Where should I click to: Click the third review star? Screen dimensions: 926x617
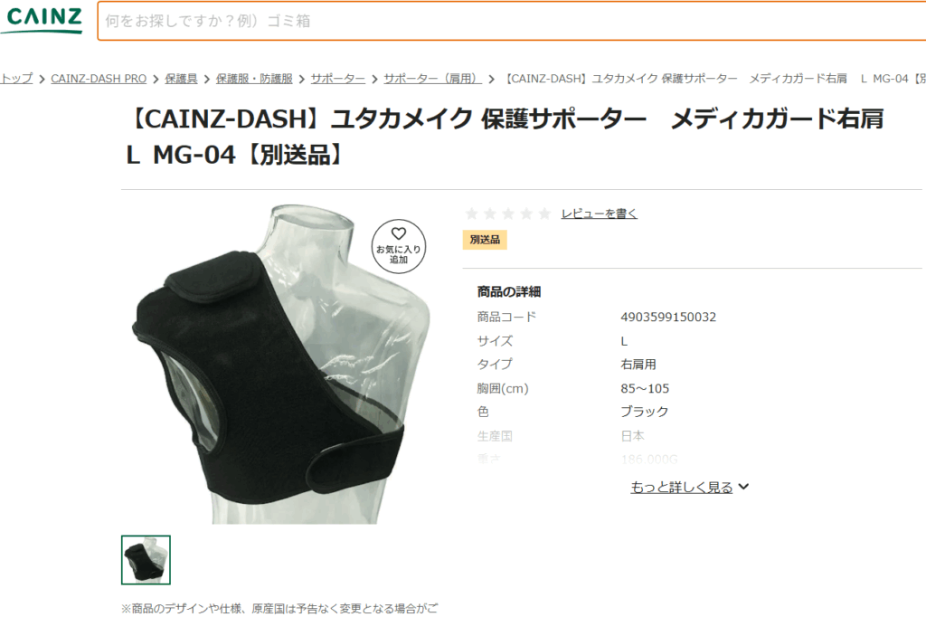click(x=508, y=214)
